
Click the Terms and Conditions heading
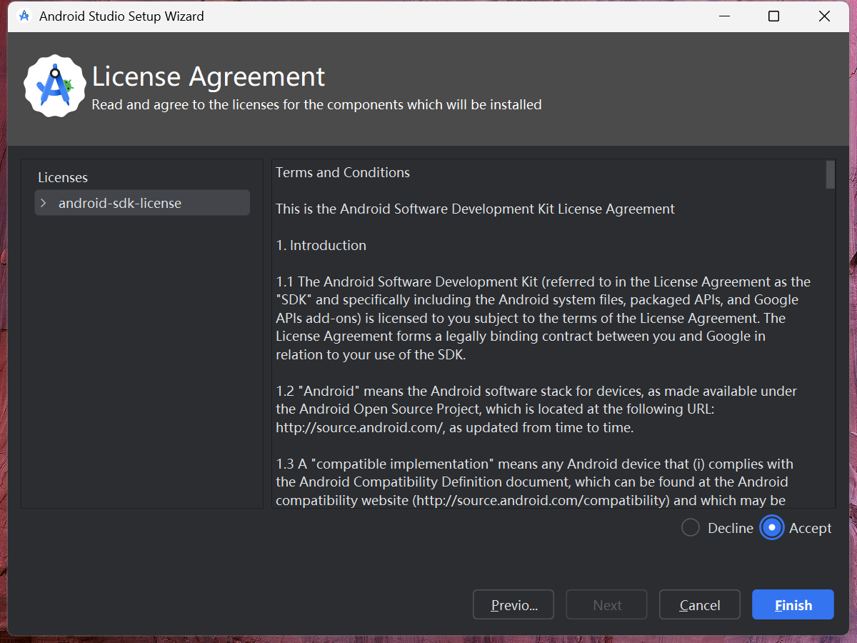[343, 172]
